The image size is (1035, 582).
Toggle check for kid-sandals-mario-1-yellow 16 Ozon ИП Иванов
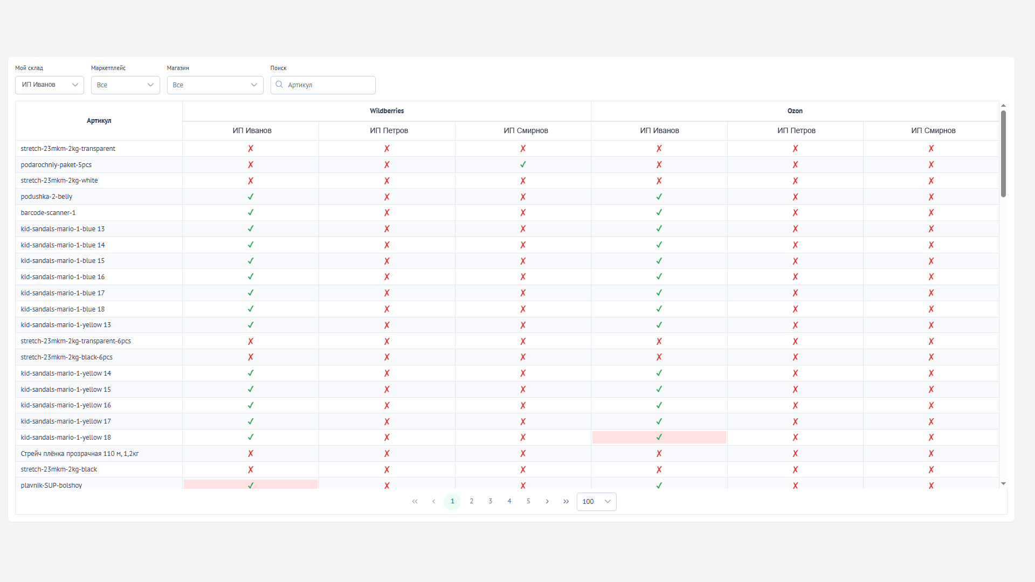tap(659, 405)
